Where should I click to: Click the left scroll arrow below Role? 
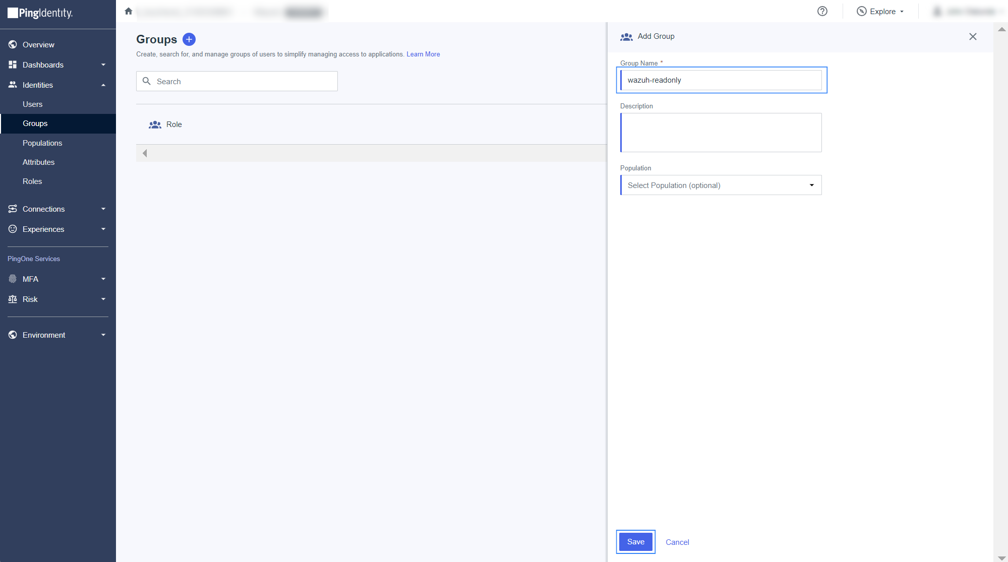click(145, 153)
